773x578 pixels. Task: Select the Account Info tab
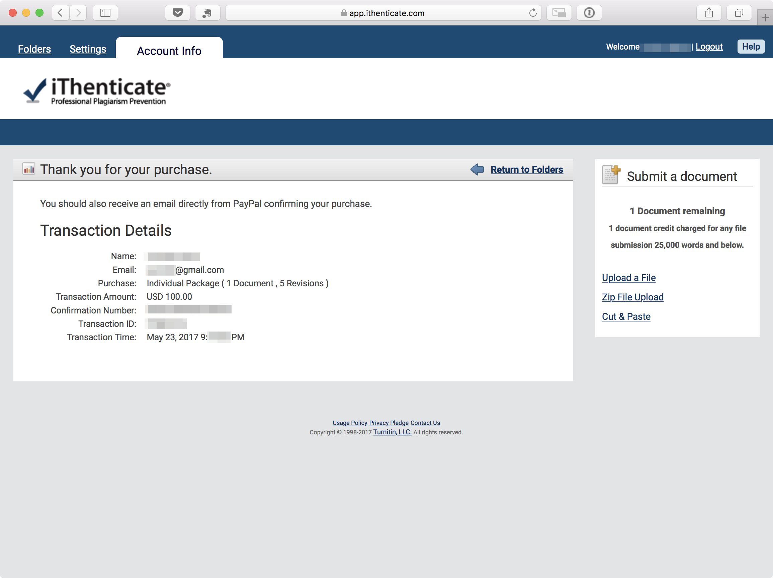(x=169, y=51)
